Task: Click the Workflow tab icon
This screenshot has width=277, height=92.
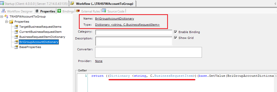Action: point(72,3)
